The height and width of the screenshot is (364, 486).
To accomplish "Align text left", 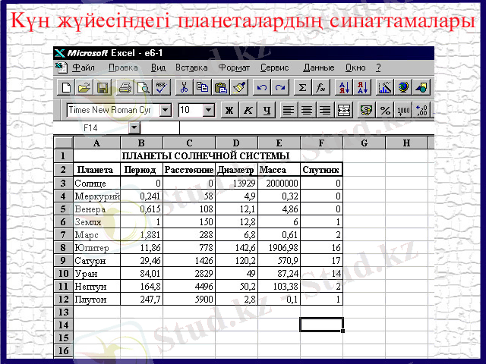I will [289, 110].
